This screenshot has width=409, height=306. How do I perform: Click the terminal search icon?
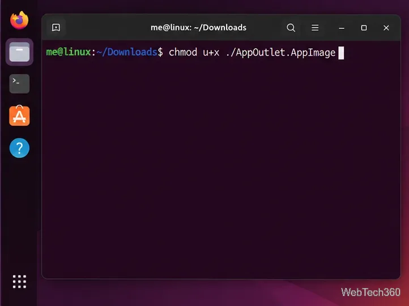pyautogui.click(x=291, y=28)
